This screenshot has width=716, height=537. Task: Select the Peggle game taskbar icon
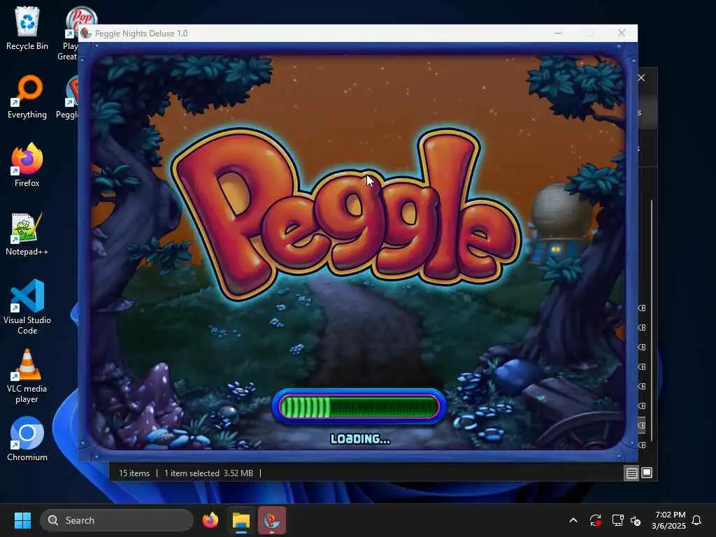pos(272,520)
